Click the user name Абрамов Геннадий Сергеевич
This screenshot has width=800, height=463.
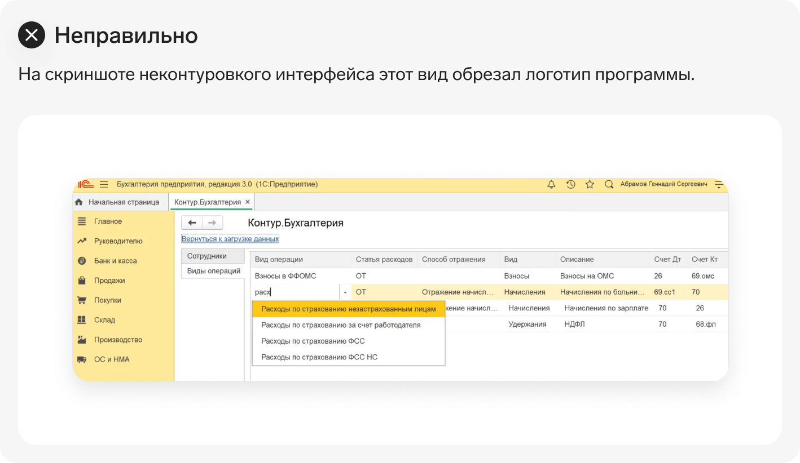(663, 184)
